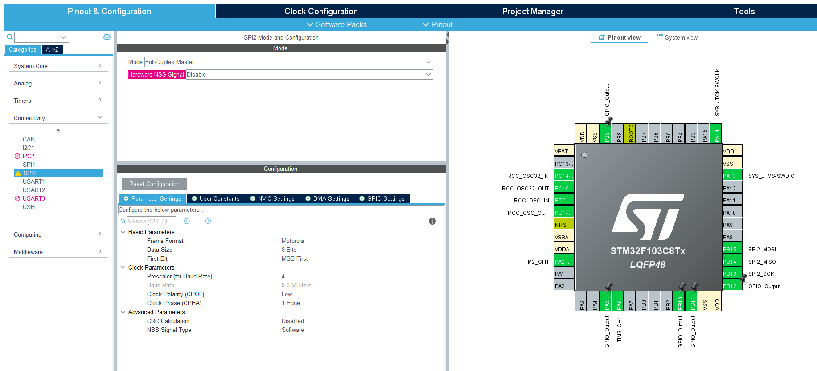Select SPI1 in the Connectivity list
The height and width of the screenshot is (371, 817).
pos(29,165)
